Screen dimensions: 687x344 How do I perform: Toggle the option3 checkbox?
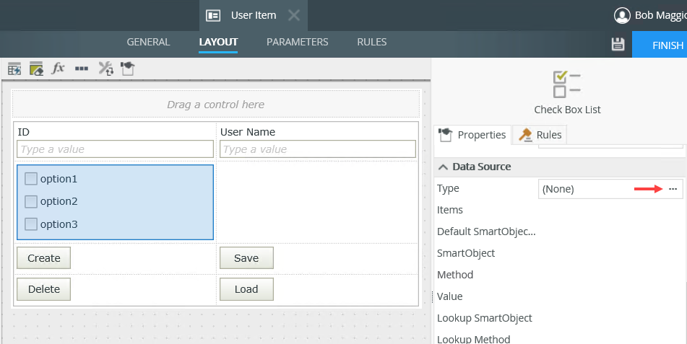[x=31, y=224]
